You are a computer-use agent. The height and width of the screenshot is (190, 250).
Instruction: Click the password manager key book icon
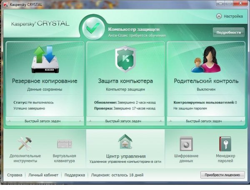(x=225, y=144)
